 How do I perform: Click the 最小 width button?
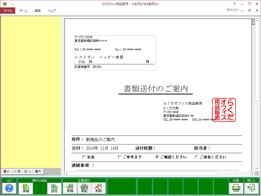(x=6, y=171)
